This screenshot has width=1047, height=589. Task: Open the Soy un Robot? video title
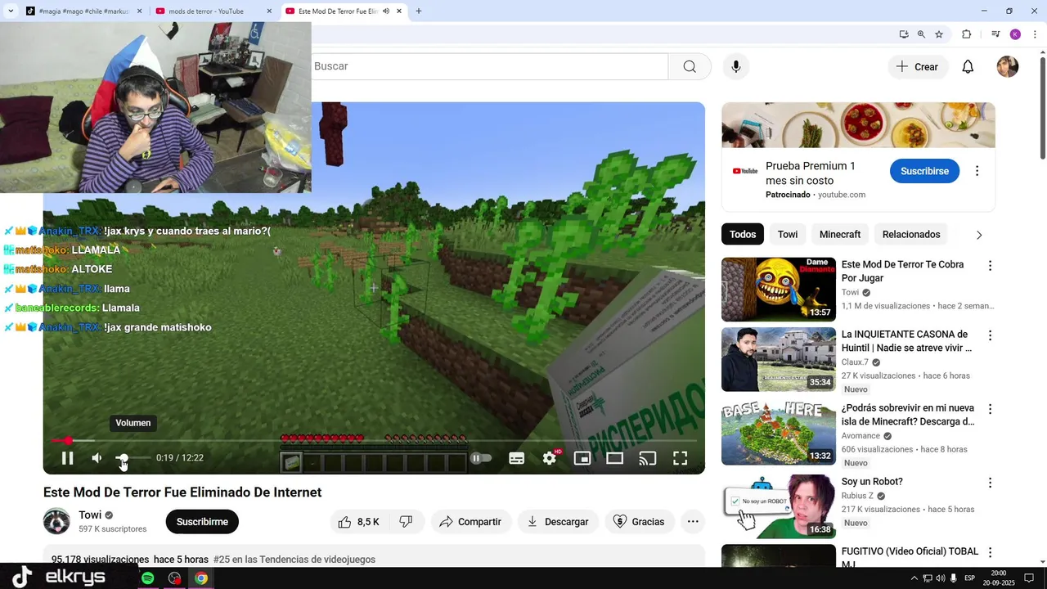pos(872,482)
